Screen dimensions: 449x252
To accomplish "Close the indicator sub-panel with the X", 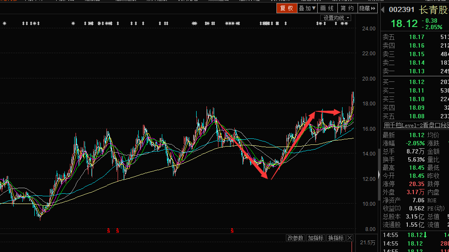I will tap(350, 238).
